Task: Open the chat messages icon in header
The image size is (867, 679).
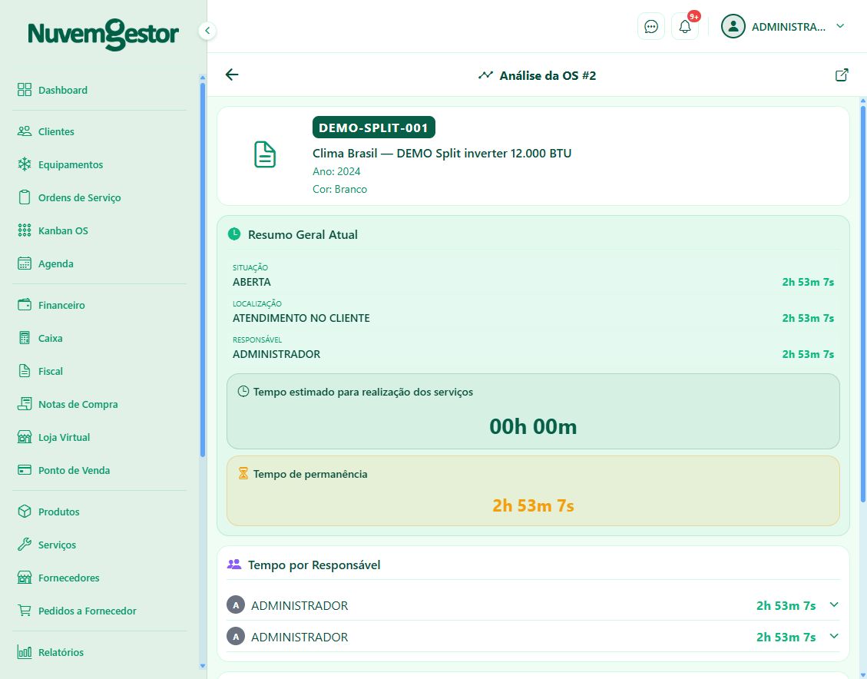Action: point(651,27)
